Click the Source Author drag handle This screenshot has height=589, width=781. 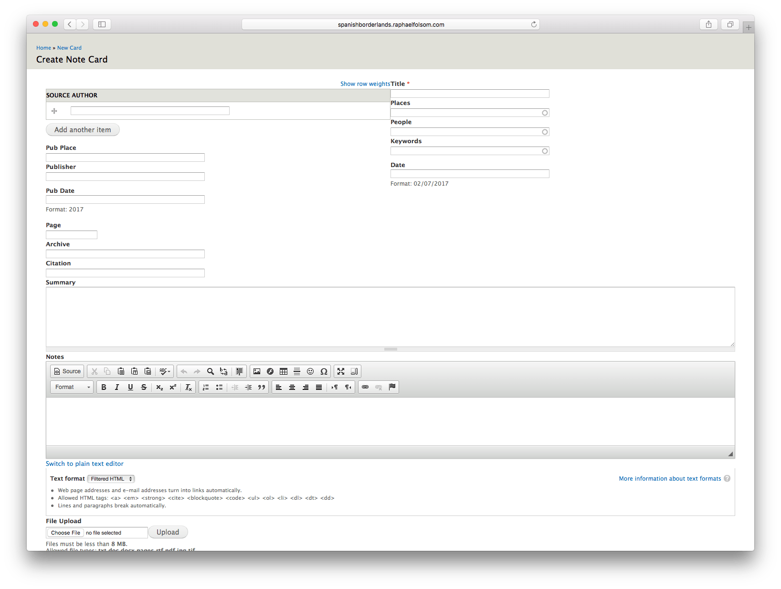coord(54,111)
